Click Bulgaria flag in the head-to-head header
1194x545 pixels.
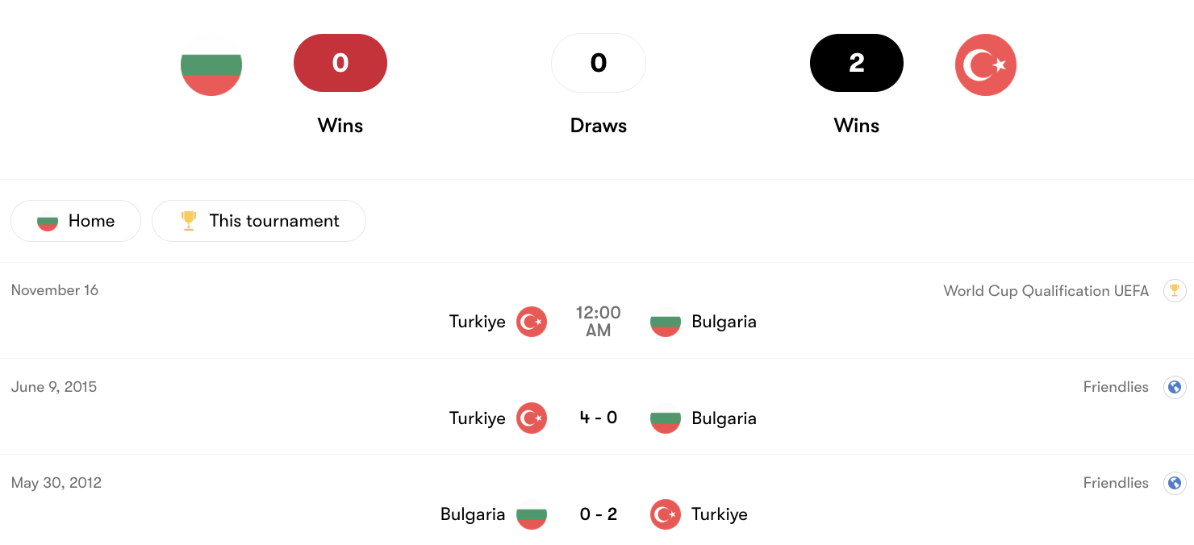[x=211, y=65]
